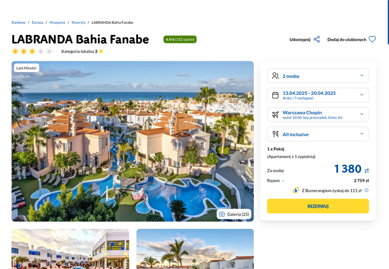Click the camera icon in Galeria button
This screenshot has width=389, height=269.
(x=222, y=214)
